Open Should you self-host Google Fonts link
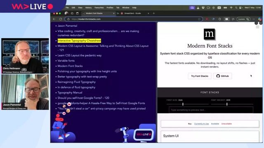 click(83, 98)
